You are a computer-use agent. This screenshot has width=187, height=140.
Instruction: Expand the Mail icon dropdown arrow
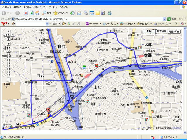coord(82,13)
